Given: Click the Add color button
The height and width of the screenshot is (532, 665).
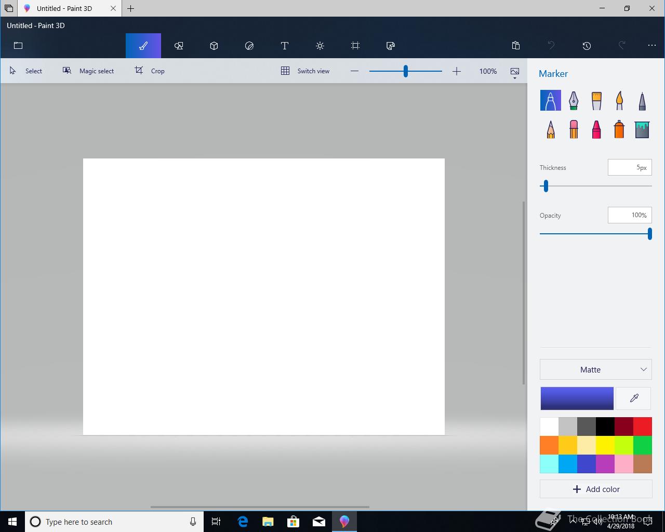Looking at the screenshot, I should click(595, 489).
